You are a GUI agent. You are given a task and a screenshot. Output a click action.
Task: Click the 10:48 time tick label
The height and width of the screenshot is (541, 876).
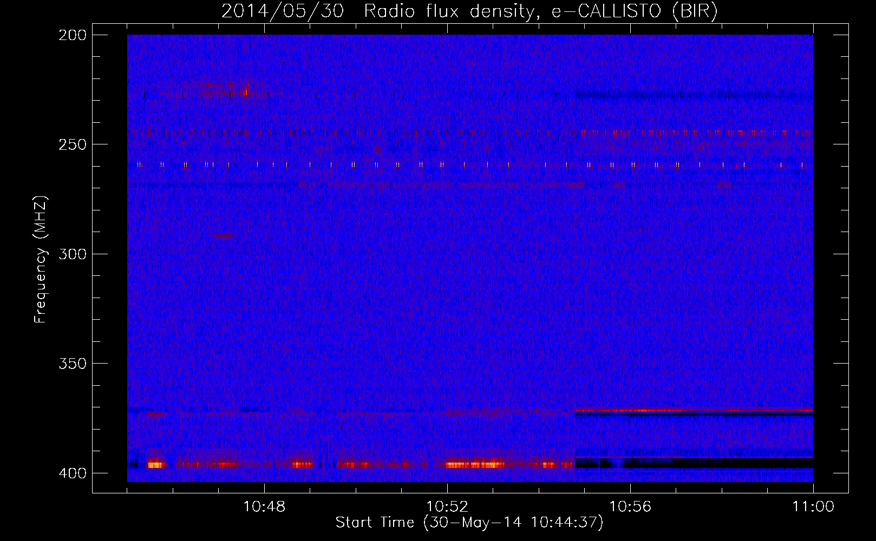tap(264, 507)
